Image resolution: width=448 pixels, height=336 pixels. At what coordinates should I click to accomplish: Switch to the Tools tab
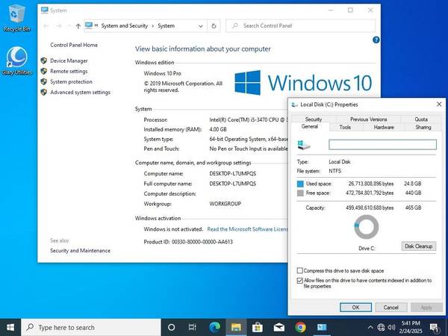[x=345, y=128]
